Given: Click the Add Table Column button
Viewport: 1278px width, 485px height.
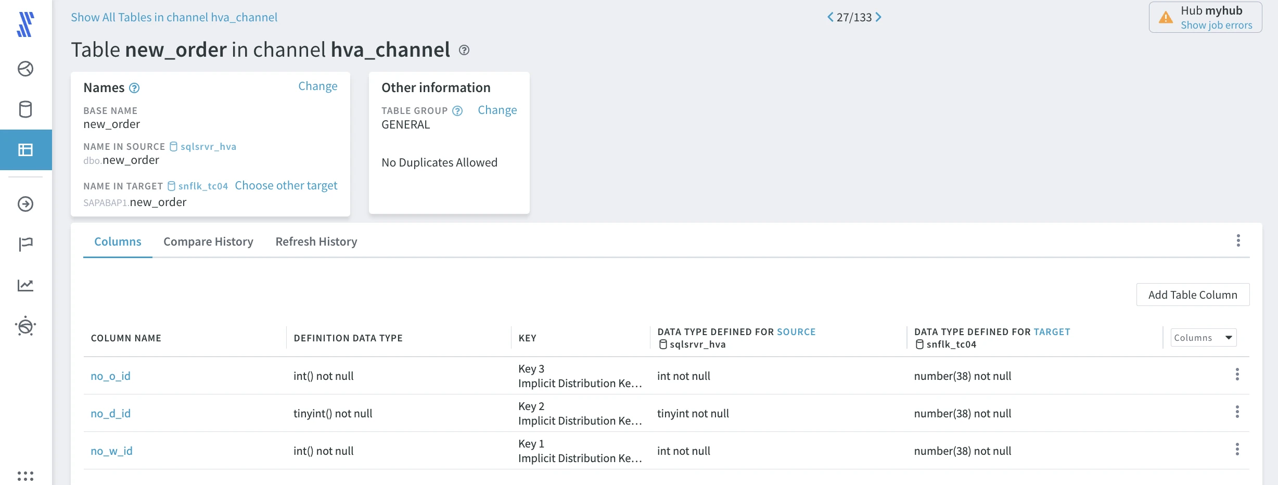Looking at the screenshot, I should click(x=1192, y=295).
